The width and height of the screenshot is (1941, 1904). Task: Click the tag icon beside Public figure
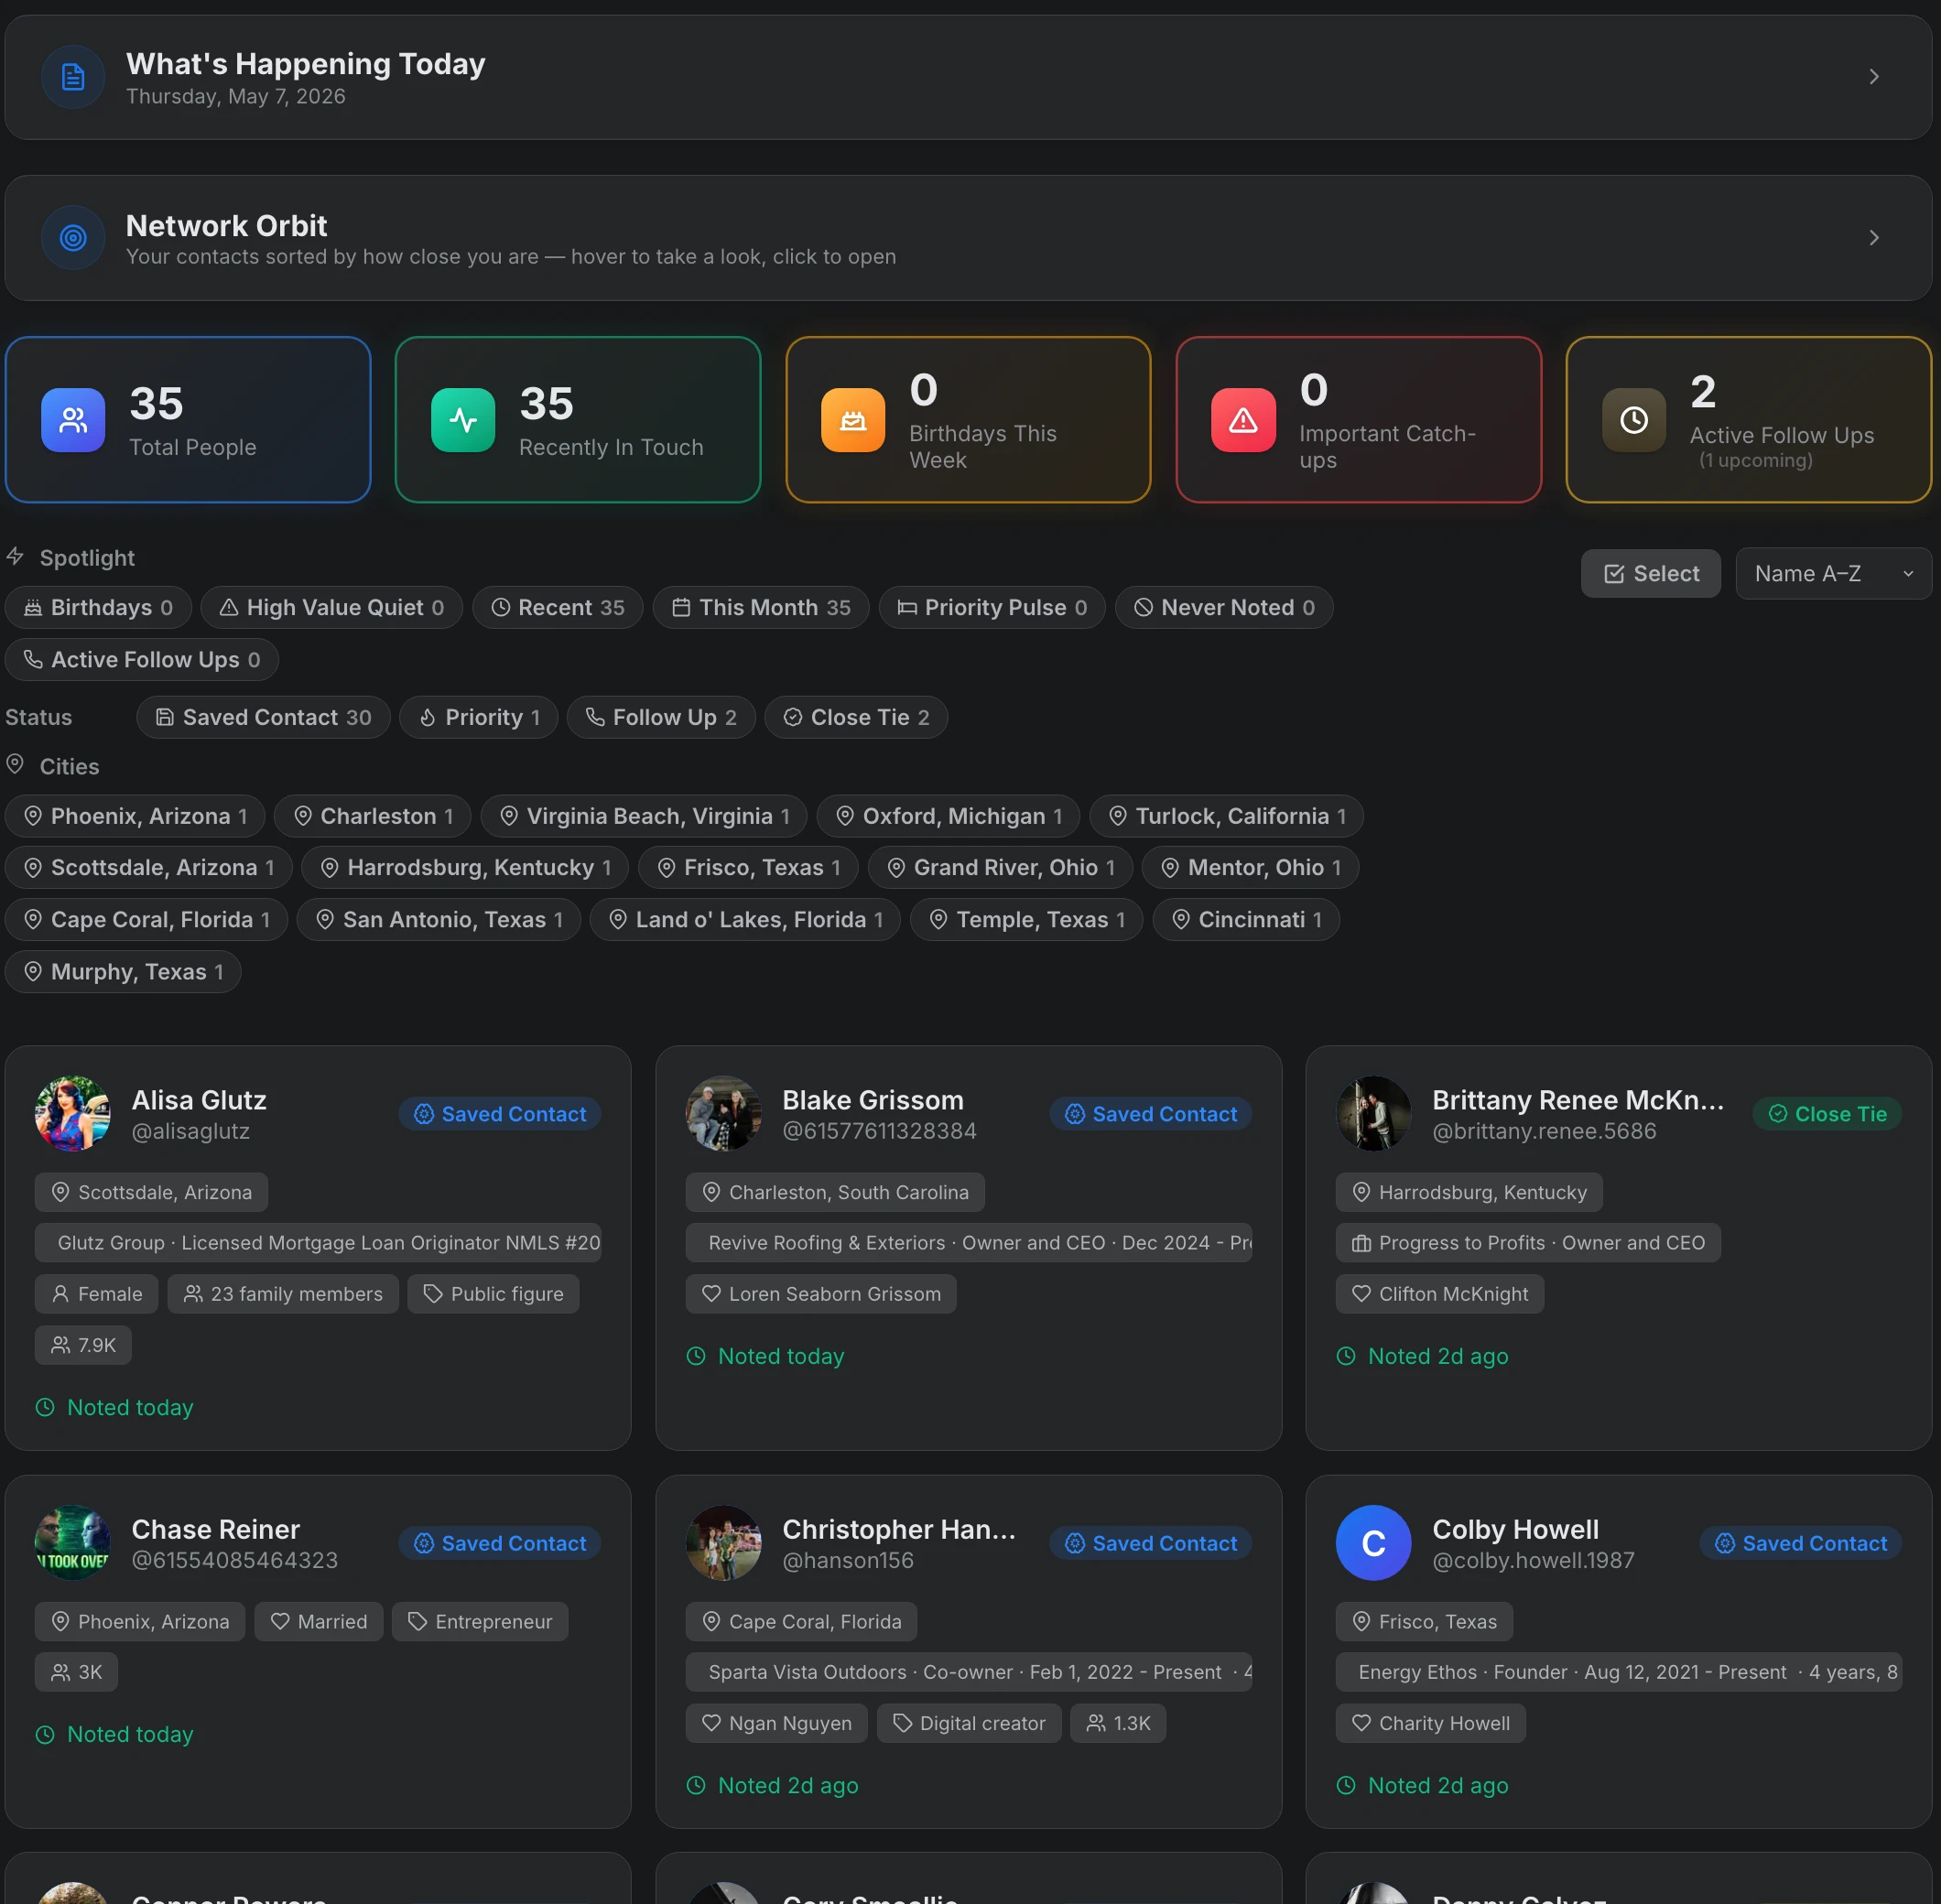tap(433, 1294)
